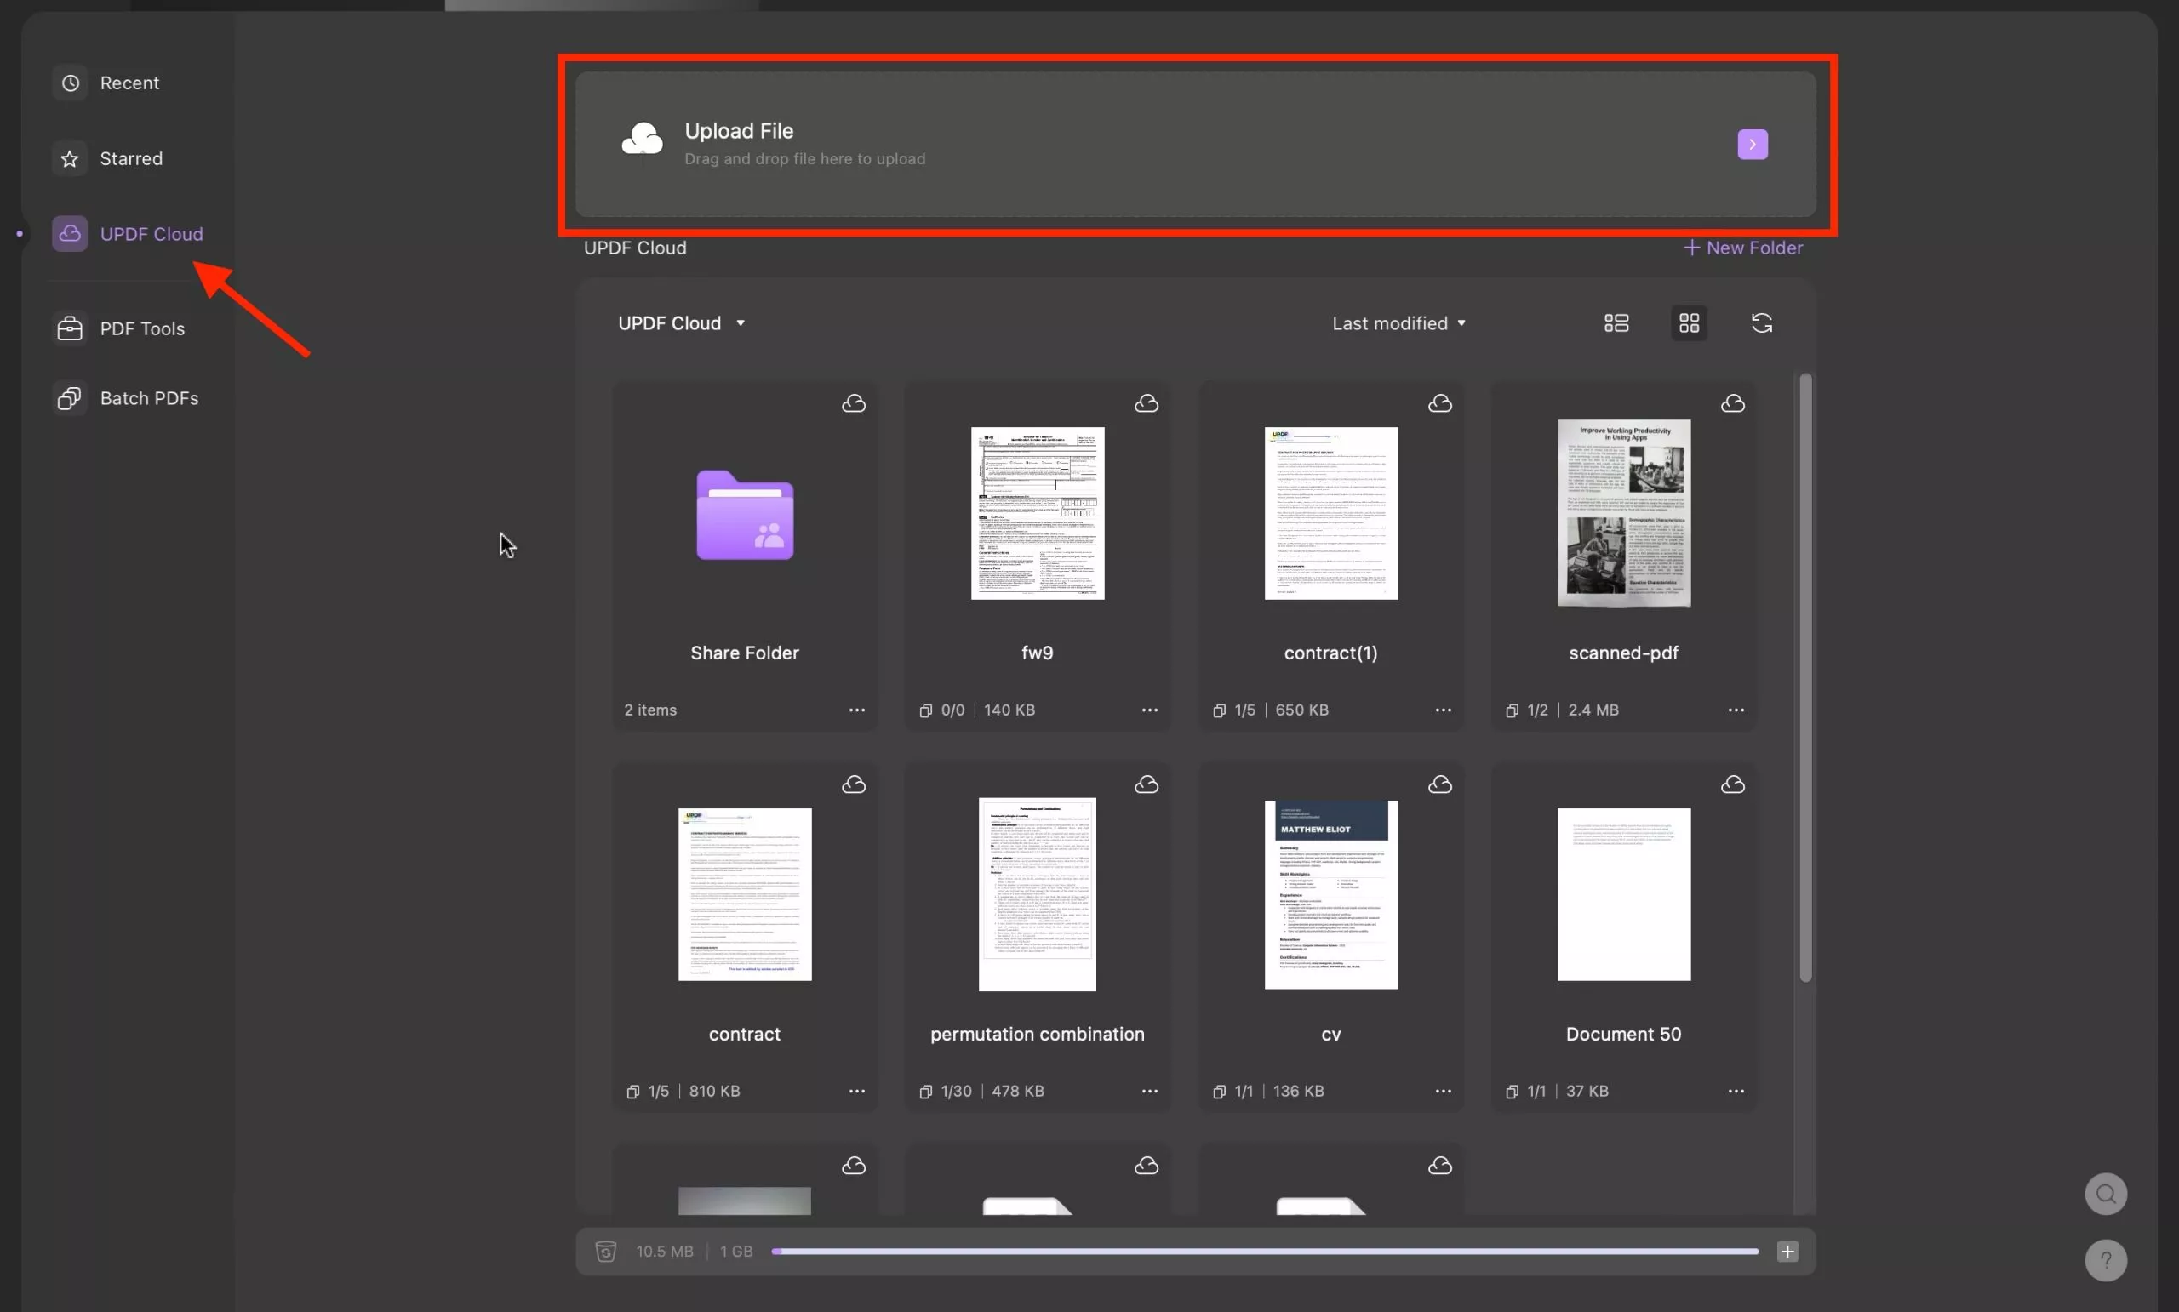Open more options for Document 50
The height and width of the screenshot is (1312, 2179).
click(1735, 1091)
